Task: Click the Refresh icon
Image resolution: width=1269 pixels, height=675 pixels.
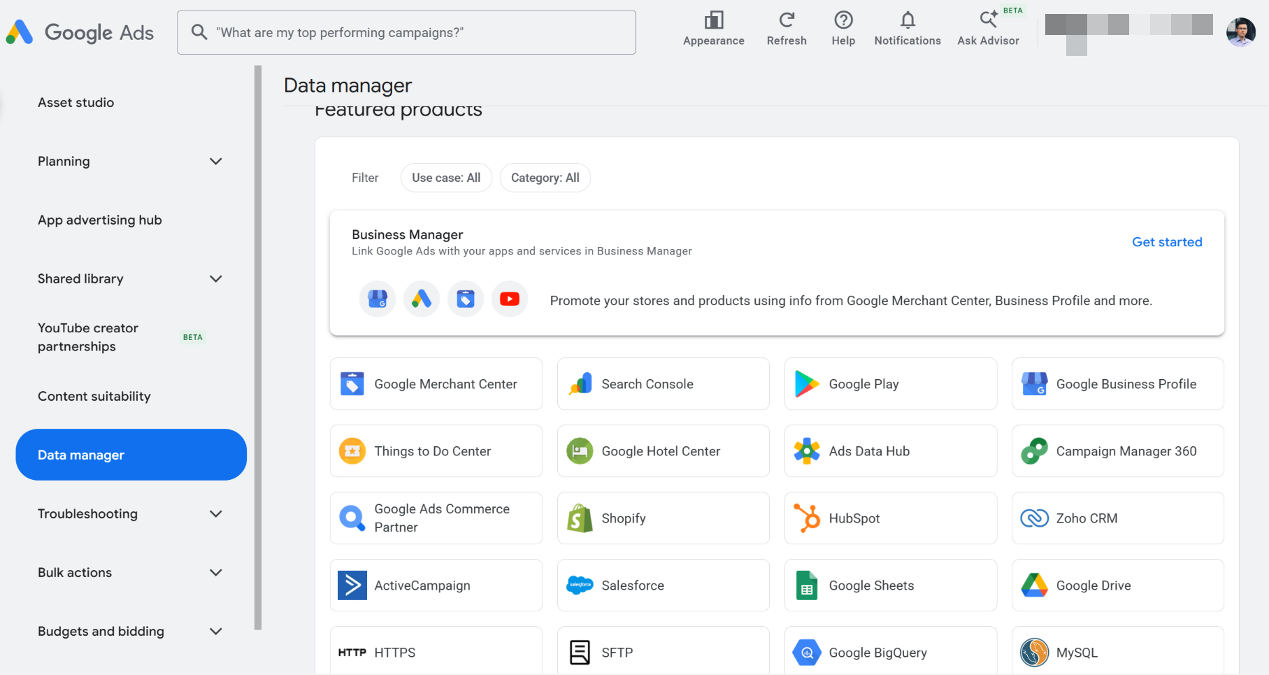Action: (787, 20)
